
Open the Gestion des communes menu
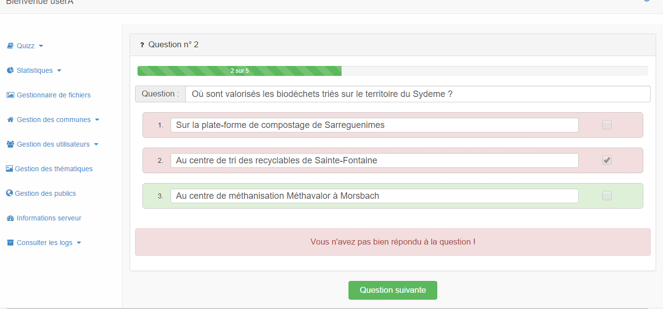coord(54,120)
